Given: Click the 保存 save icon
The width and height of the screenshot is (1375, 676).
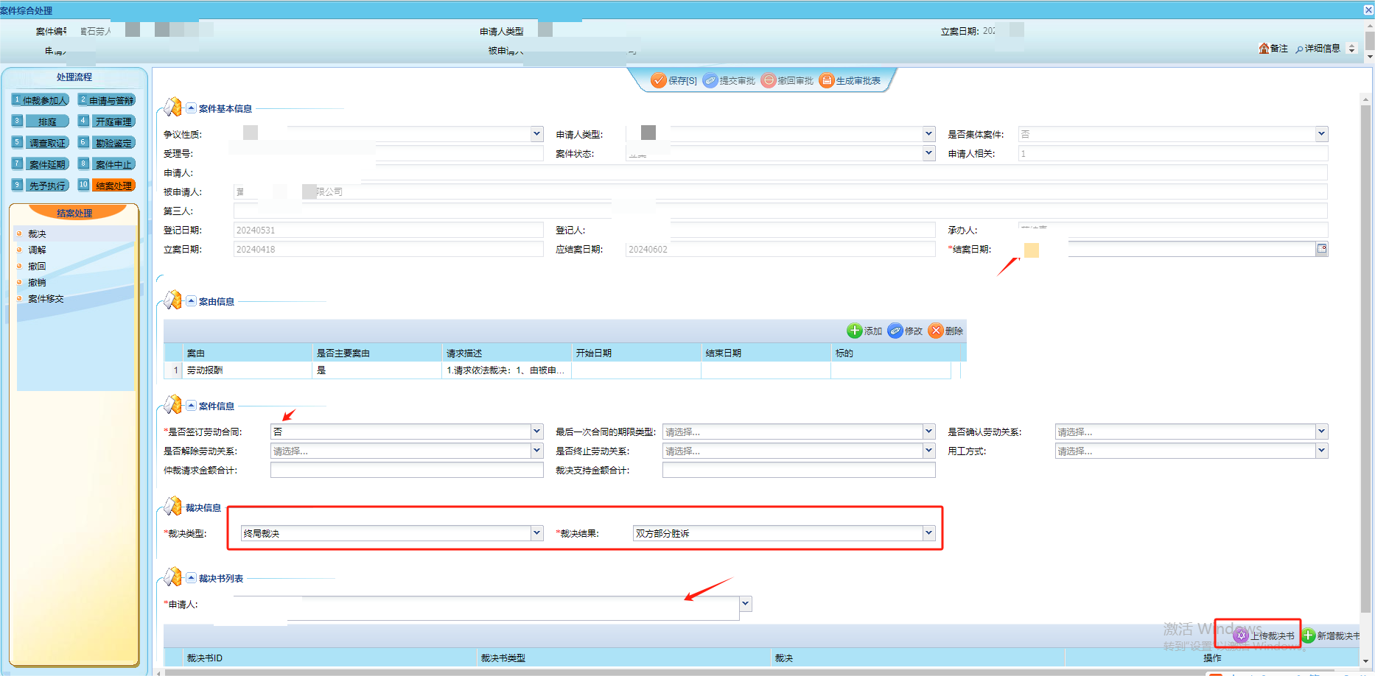Looking at the screenshot, I should pyautogui.click(x=659, y=80).
